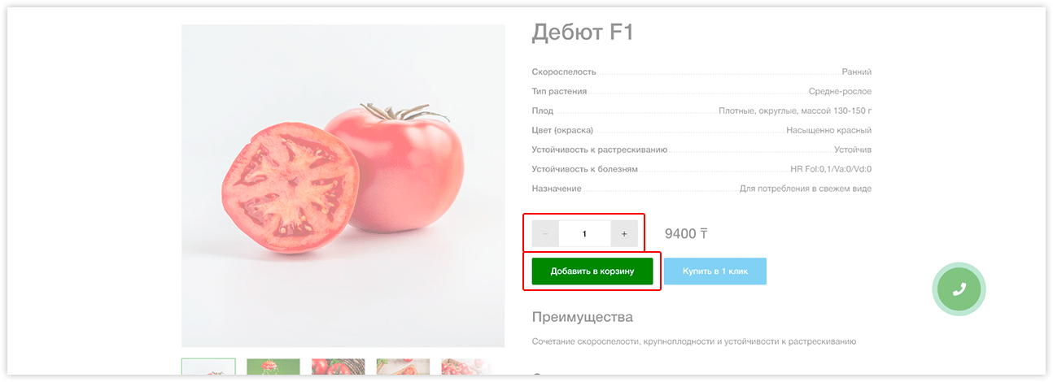
Task: Click the Дебют F1 product title
Action: tap(582, 33)
